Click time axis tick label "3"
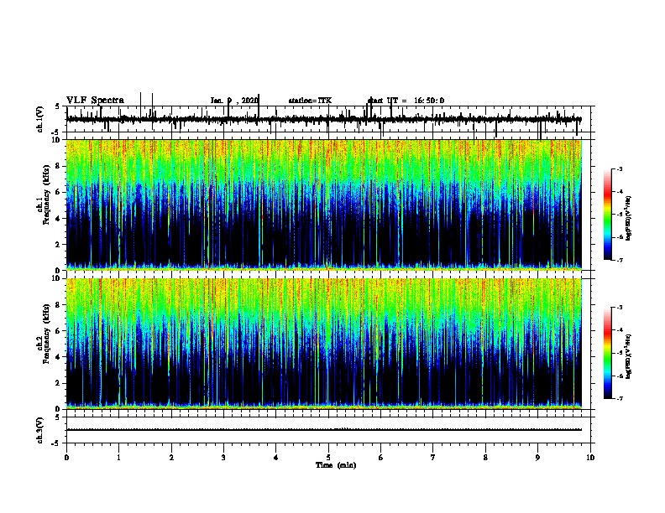The height and width of the screenshot is (513, 665). coord(223,458)
